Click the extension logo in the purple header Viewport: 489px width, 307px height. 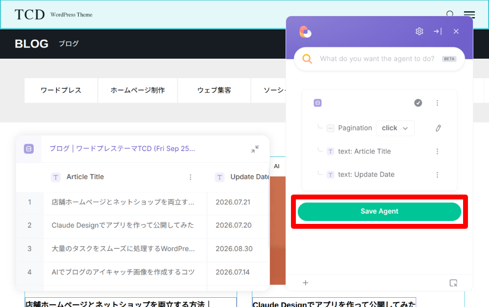305,32
